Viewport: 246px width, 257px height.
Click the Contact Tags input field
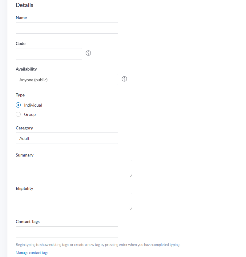[x=67, y=232]
